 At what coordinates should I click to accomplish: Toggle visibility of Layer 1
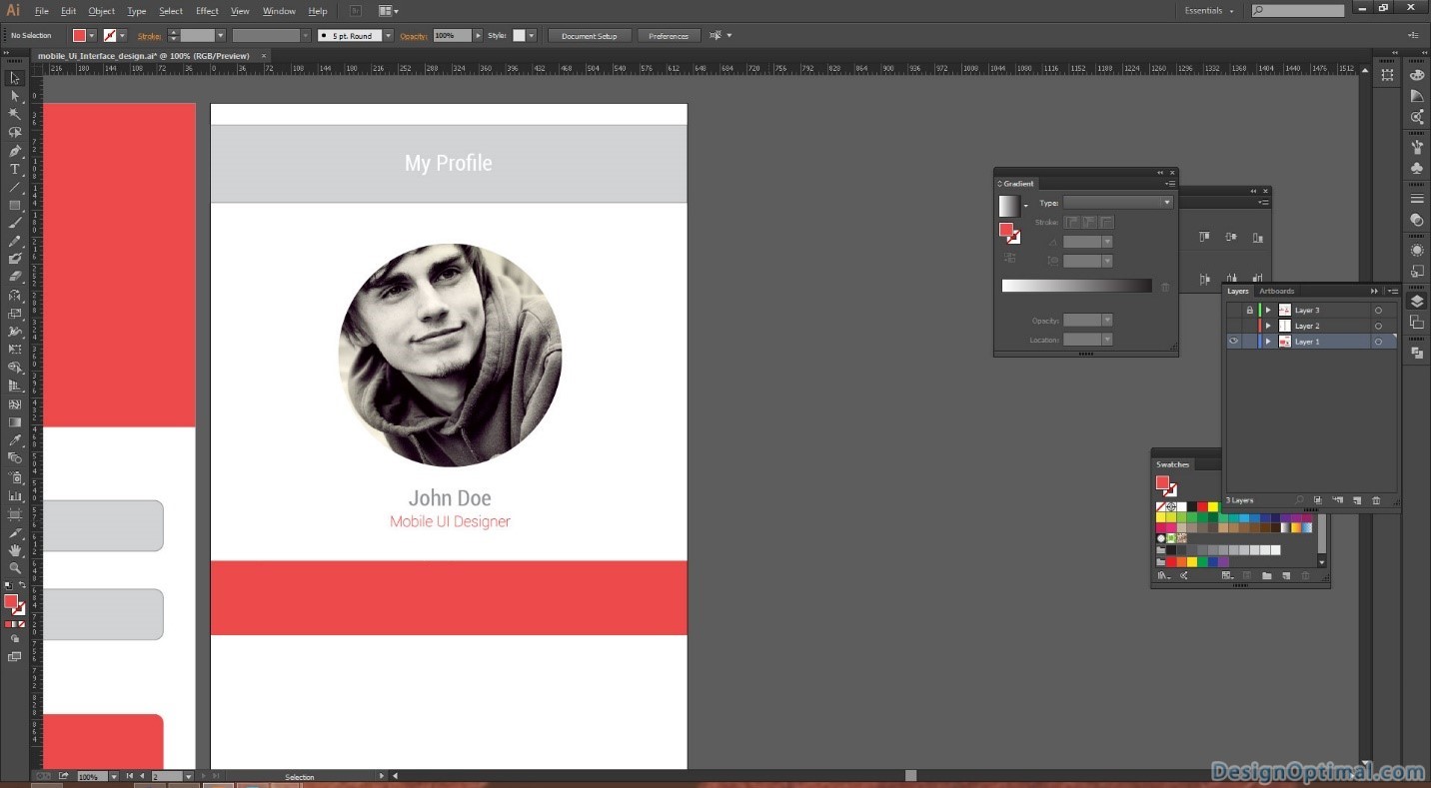pos(1234,342)
